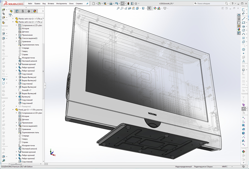The height and width of the screenshot is (169, 249).
Task: Unpin the menu bar pushpin
Action: tap(87, 3)
